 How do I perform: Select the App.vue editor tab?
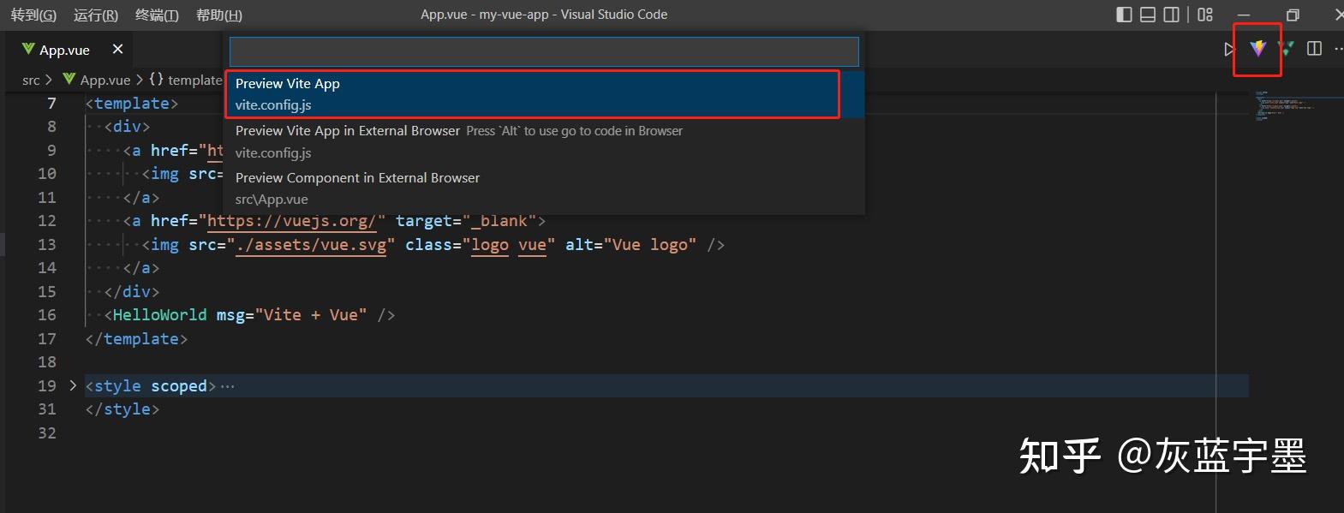click(70, 50)
